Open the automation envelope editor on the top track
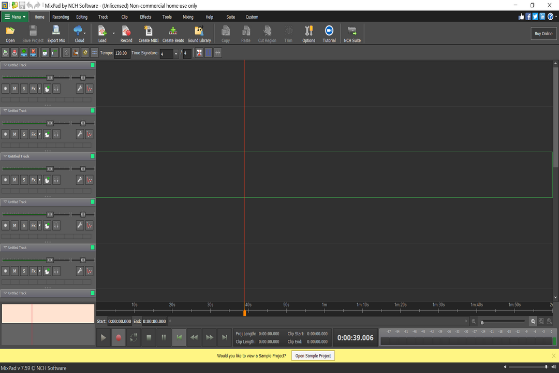 (89, 88)
